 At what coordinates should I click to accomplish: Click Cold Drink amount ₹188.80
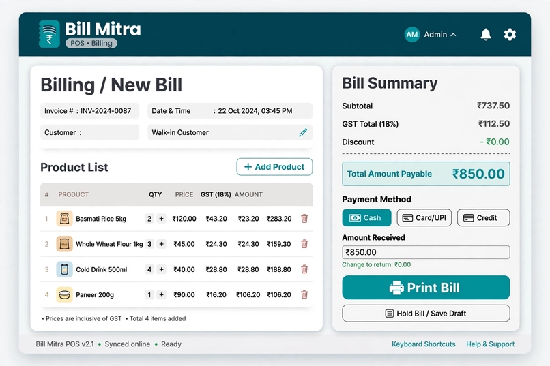point(279,269)
